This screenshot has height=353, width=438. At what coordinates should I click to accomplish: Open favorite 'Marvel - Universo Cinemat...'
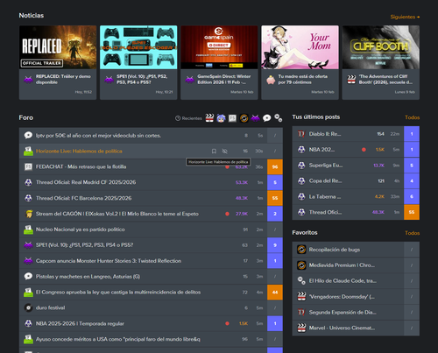coord(342,328)
